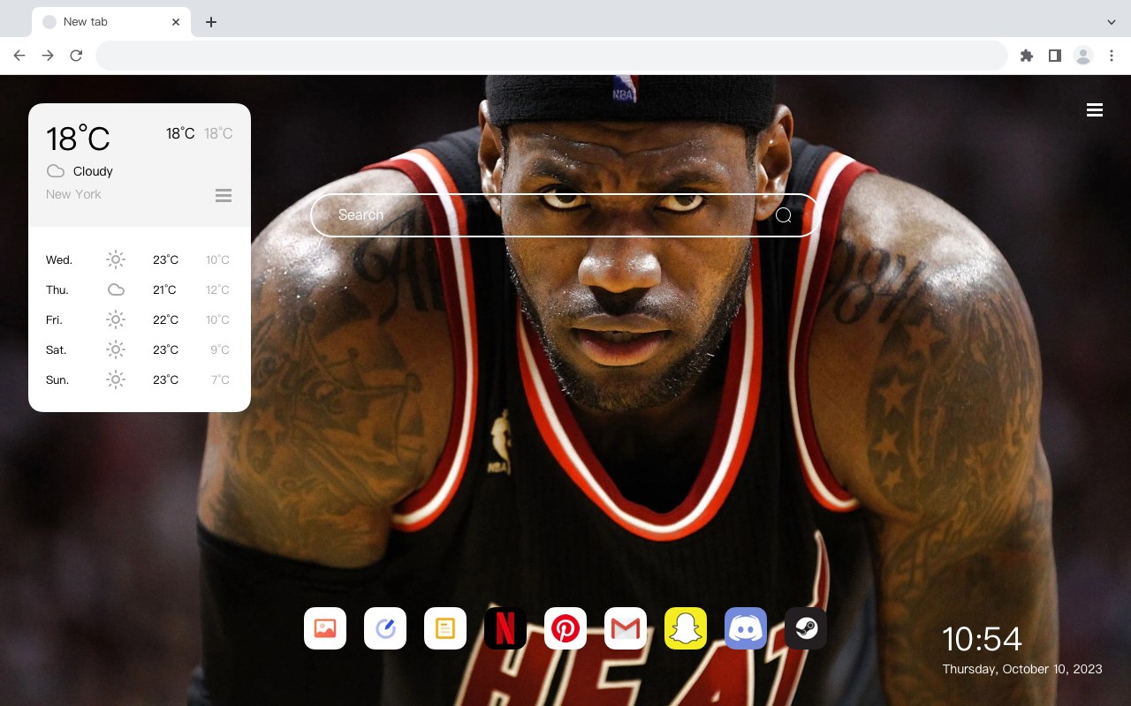
Task: Select the Wed. forecast row label
Action: [x=59, y=260]
